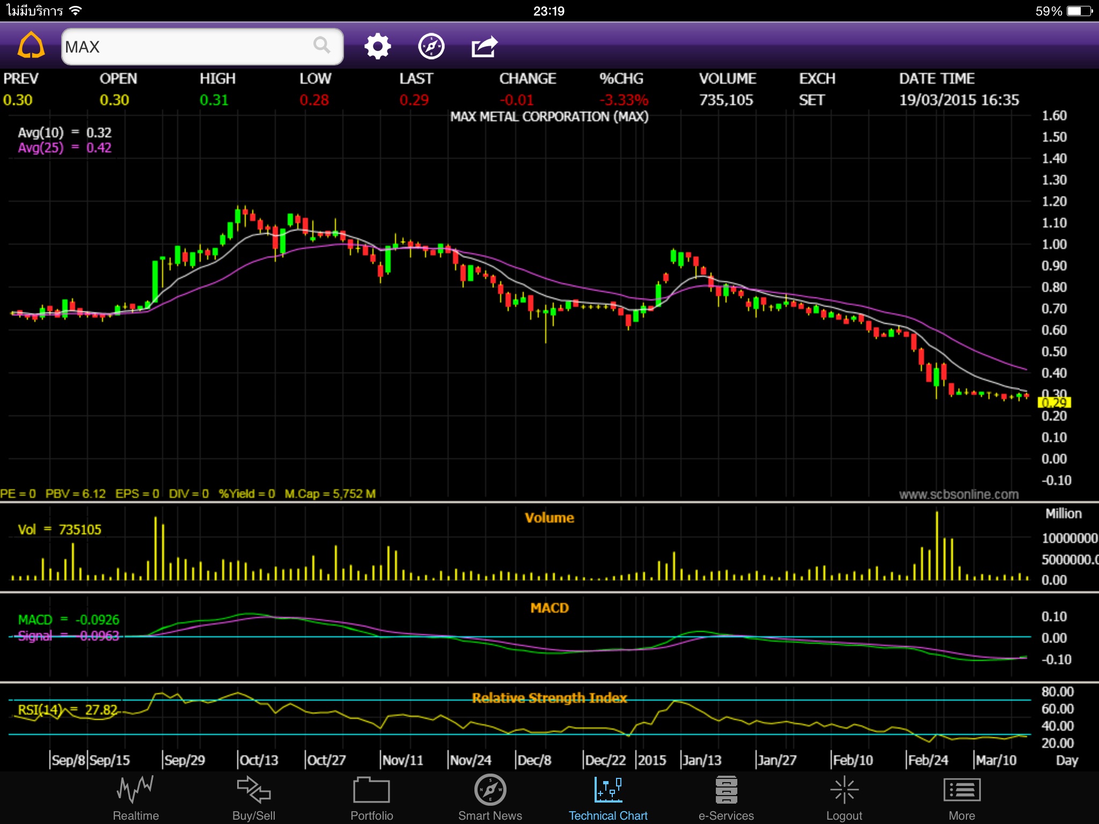The width and height of the screenshot is (1099, 824).
Task: Tap the Day period label on the time axis
Action: click(1066, 760)
